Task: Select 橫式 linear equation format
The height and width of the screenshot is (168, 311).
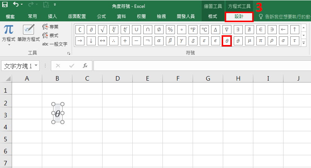Action: coord(51,35)
